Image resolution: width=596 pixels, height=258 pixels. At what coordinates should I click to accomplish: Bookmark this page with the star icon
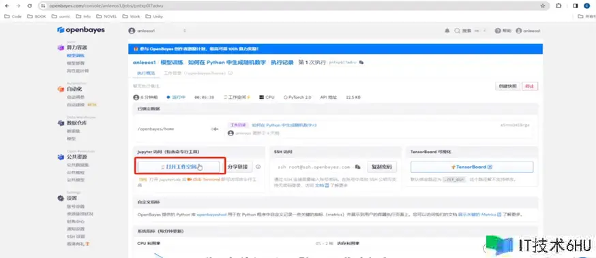[x=542, y=5]
